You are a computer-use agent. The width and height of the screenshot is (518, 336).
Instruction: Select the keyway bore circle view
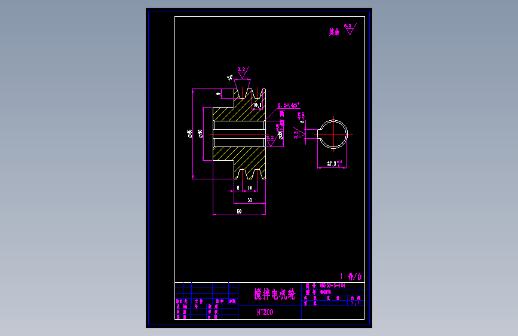[333, 135]
